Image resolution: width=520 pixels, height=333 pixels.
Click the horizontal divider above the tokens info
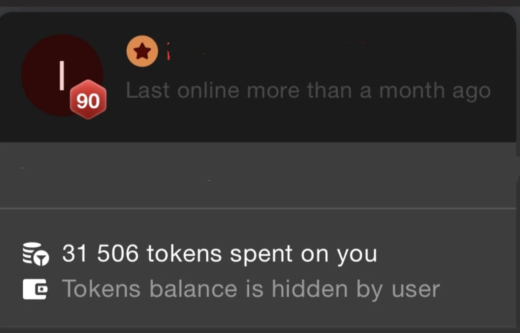point(258,208)
